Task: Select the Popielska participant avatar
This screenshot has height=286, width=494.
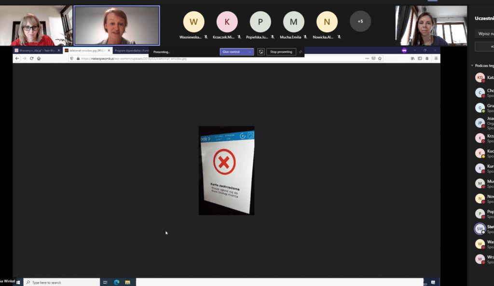Action: (260, 22)
